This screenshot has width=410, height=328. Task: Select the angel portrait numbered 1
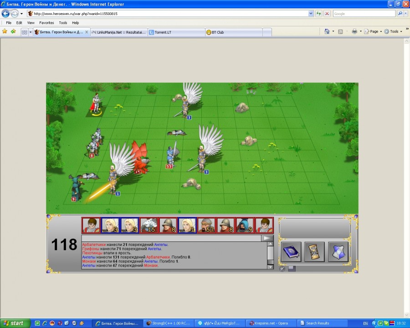click(187, 225)
